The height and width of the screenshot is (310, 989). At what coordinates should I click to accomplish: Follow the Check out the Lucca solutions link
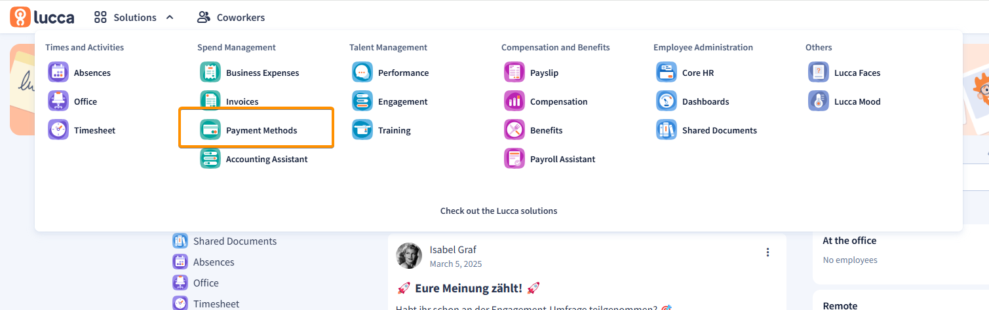click(499, 211)
